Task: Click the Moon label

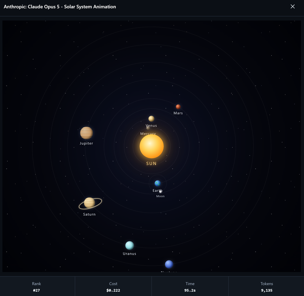Action: (161, 196)
